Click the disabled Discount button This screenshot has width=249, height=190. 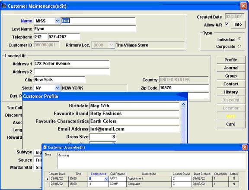coord(231,100)
